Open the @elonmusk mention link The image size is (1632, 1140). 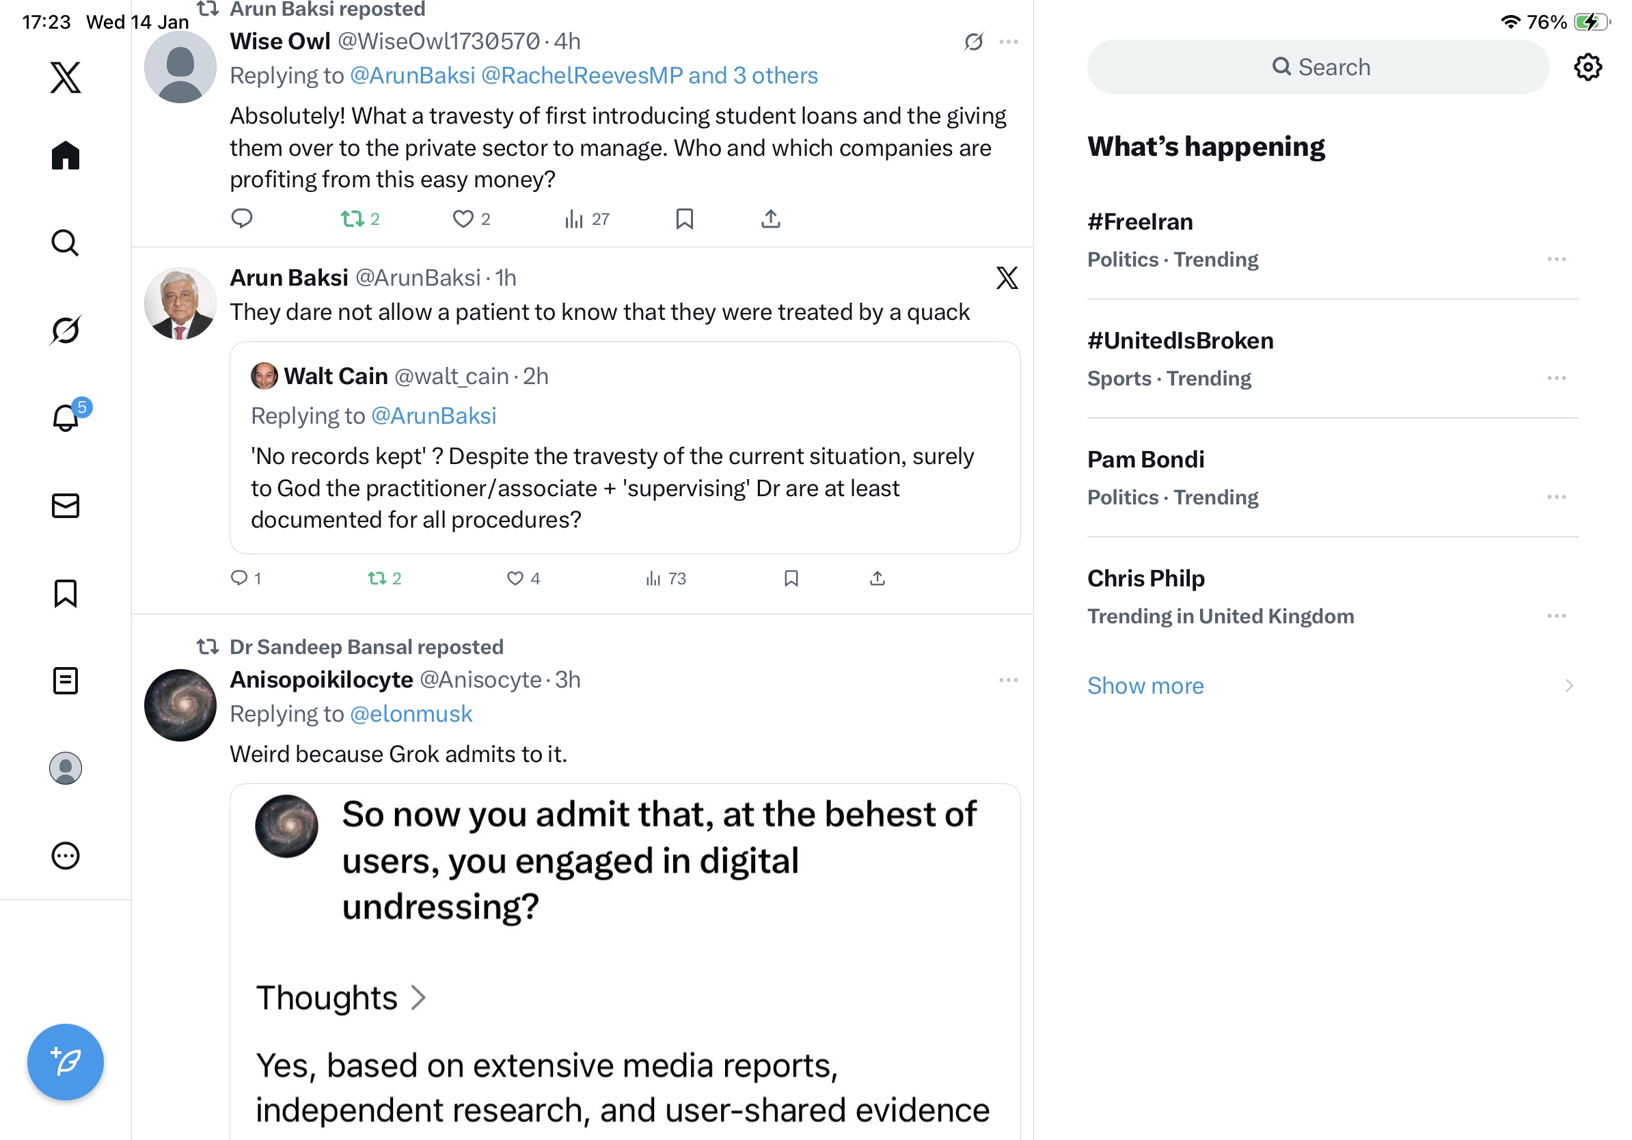(411, 714)
